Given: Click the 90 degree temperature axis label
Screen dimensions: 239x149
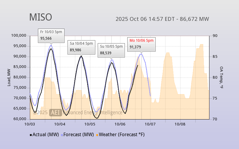Looking at the screenshot, I should (x=215, y=36).
